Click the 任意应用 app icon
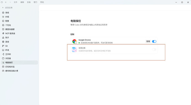This screenshot has height=105, width=191. [74, 50]
